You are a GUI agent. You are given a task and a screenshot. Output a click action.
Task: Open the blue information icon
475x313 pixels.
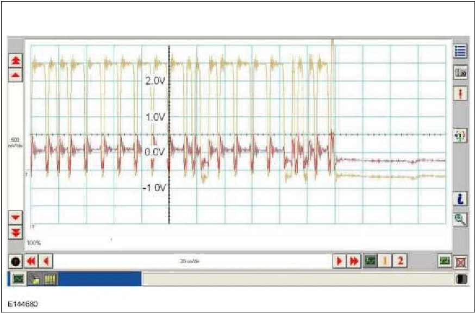click(x=460, y=199)
